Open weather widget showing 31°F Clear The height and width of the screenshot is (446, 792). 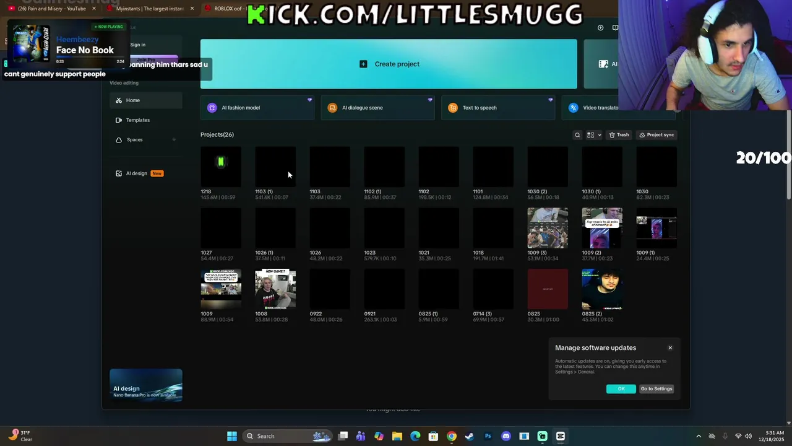(21, 436)
